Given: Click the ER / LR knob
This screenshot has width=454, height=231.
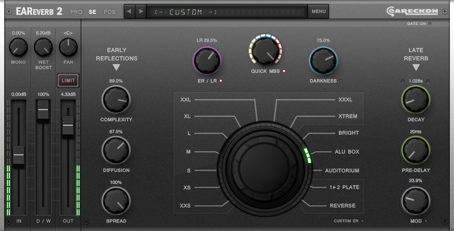Looking at the screenshot, I should point(207,61).
